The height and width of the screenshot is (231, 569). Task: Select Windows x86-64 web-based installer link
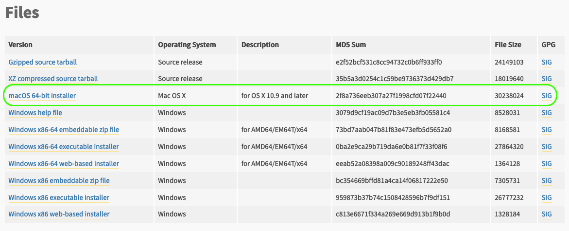click(64, 164)
